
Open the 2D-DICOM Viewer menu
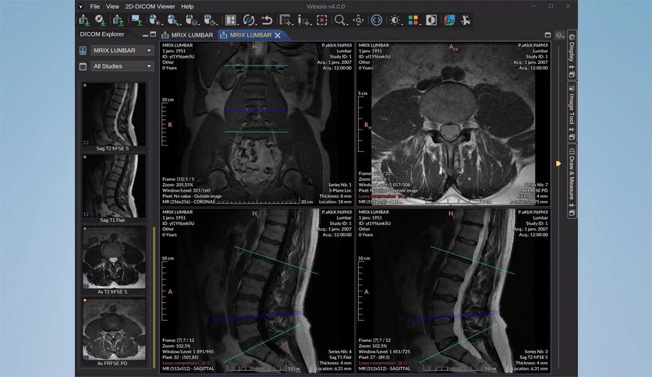pyautogui.click(x=150, y=6)
